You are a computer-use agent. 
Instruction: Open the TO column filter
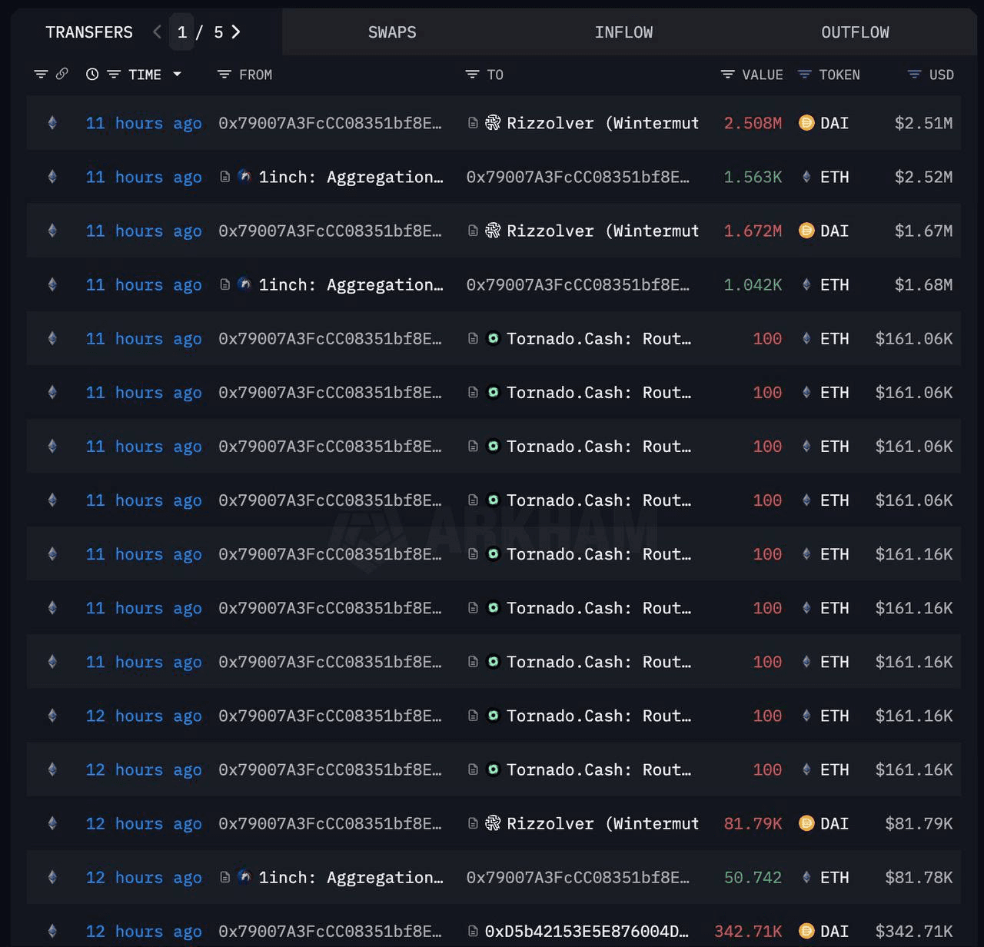click(x=472, y=75)
